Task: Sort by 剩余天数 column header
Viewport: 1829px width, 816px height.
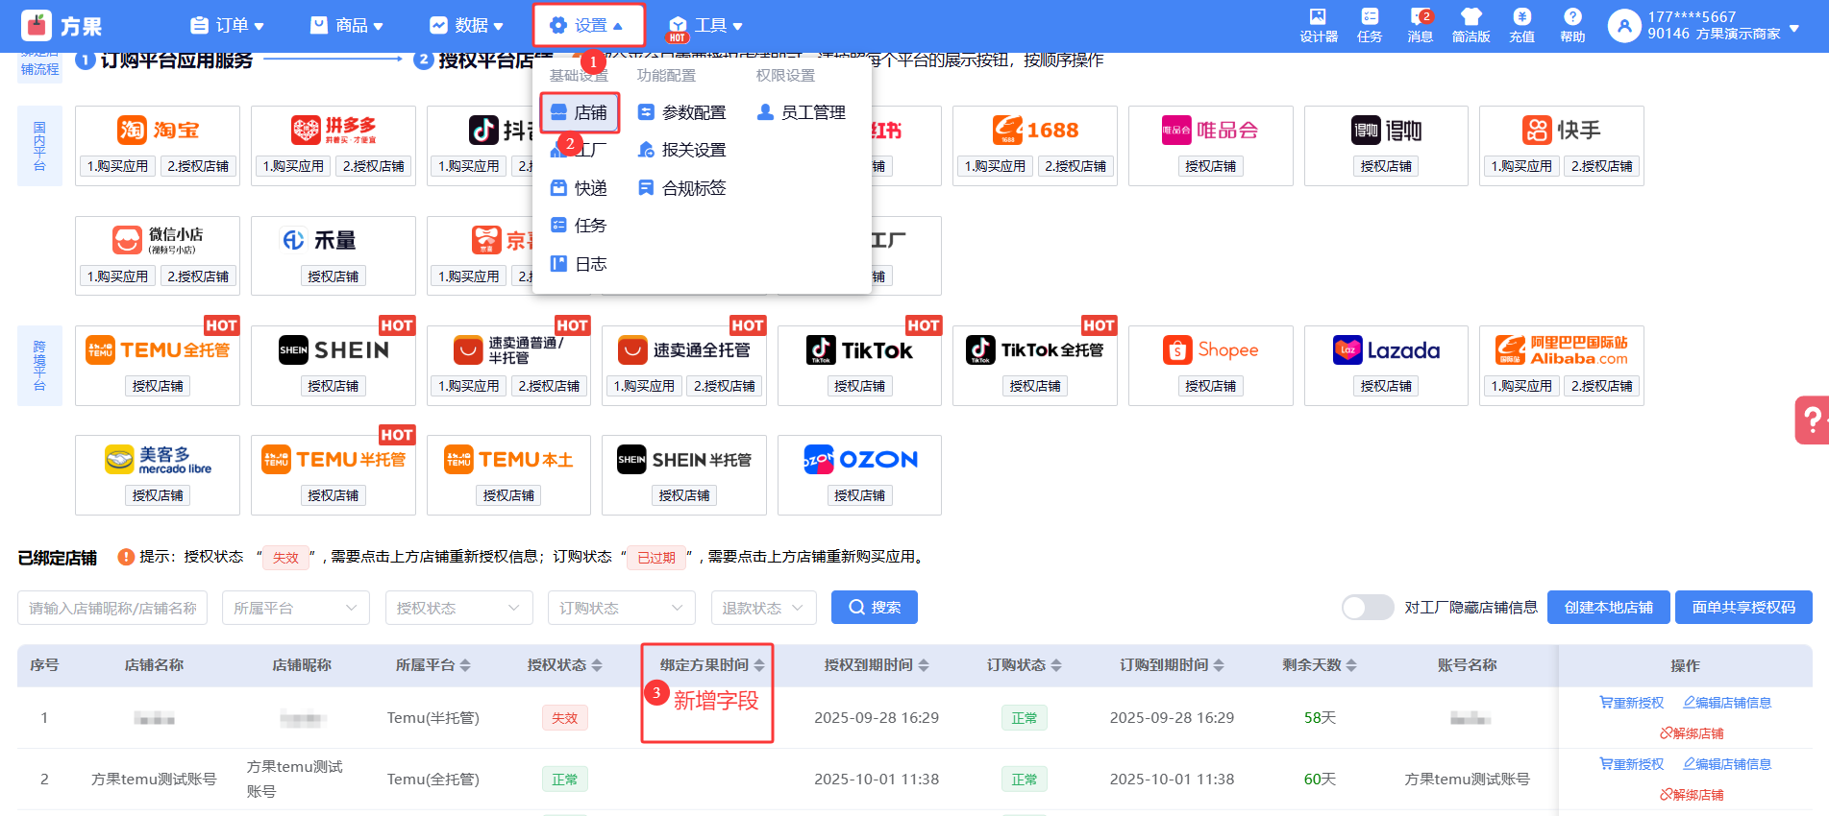Action: coord(1319,665)
